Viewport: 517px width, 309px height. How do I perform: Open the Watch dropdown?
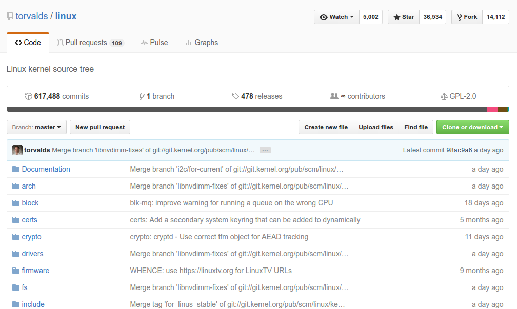click(336, 17)
